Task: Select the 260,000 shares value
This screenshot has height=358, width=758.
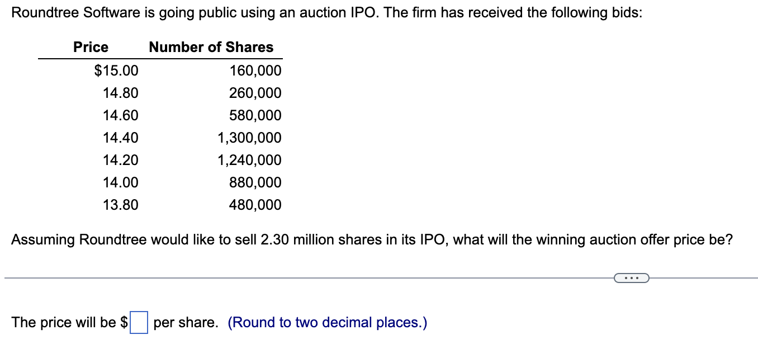Action: coord(255,93)
